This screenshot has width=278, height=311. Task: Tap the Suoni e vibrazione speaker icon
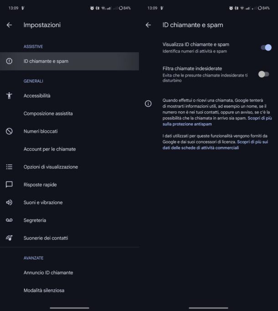9,202
